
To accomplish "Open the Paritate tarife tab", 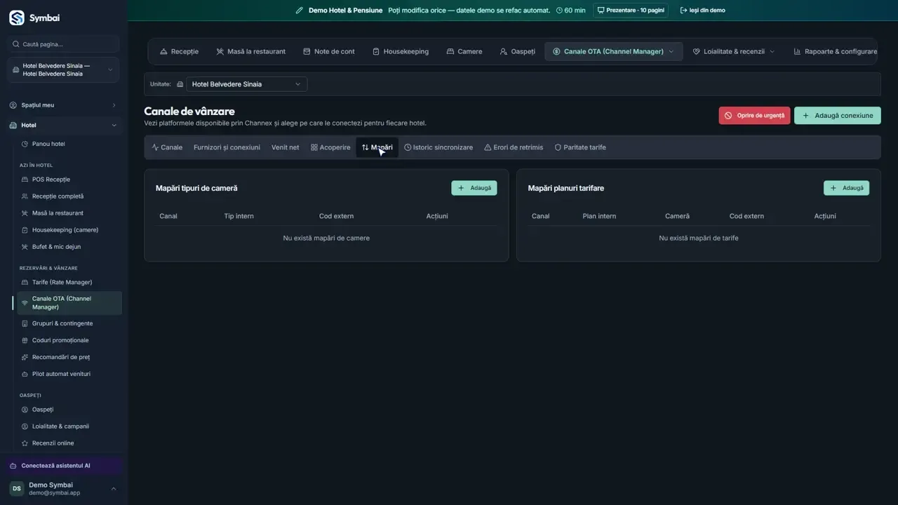I will coord(580,147).
